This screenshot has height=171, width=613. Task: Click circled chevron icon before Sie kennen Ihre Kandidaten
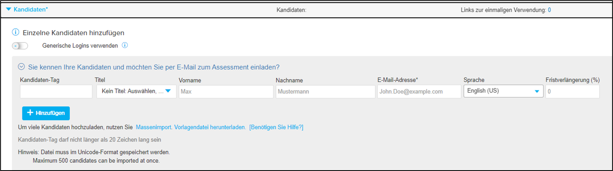click(x=21, y=67)
